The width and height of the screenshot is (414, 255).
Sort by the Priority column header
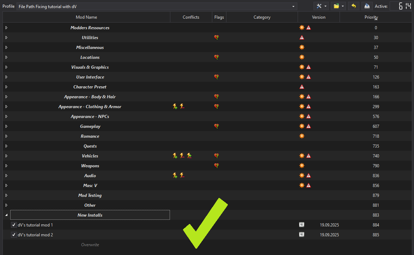click(371, 17)
